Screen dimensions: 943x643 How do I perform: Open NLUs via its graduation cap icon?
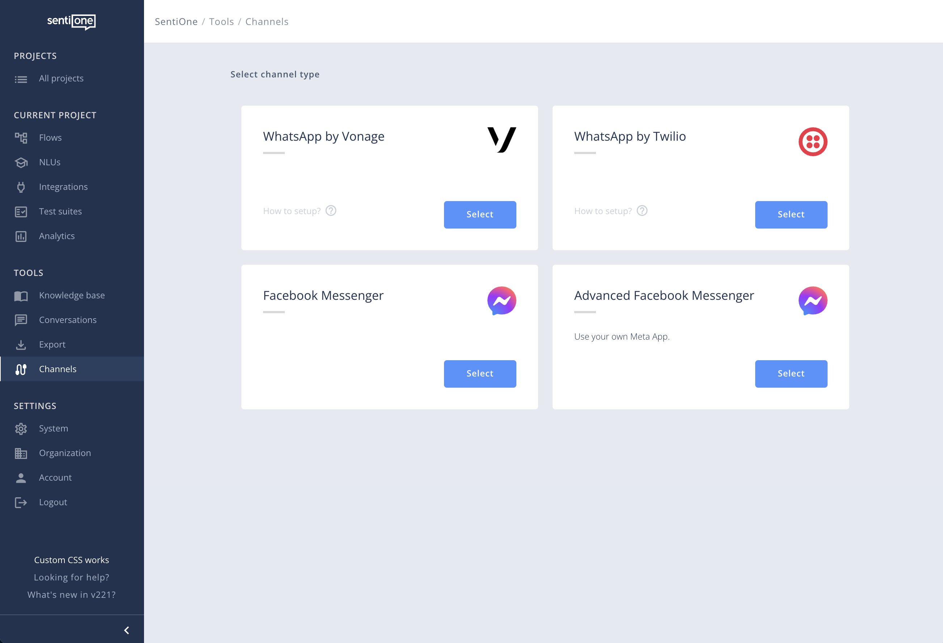pyautogui.click(x=21, y=162)
